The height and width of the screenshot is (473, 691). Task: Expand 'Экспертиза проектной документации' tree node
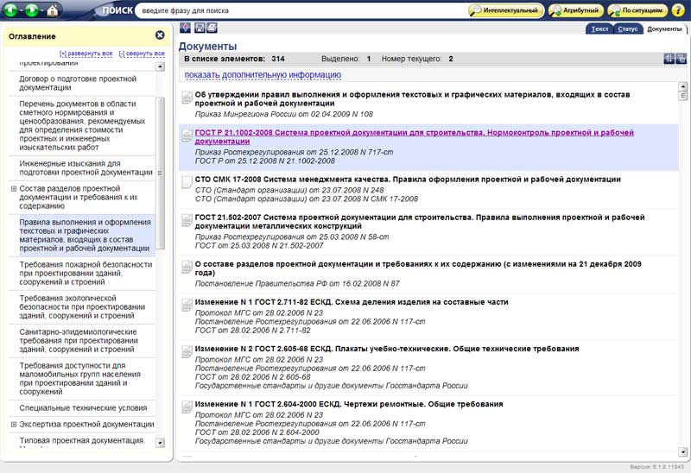(x=14, y=425)
